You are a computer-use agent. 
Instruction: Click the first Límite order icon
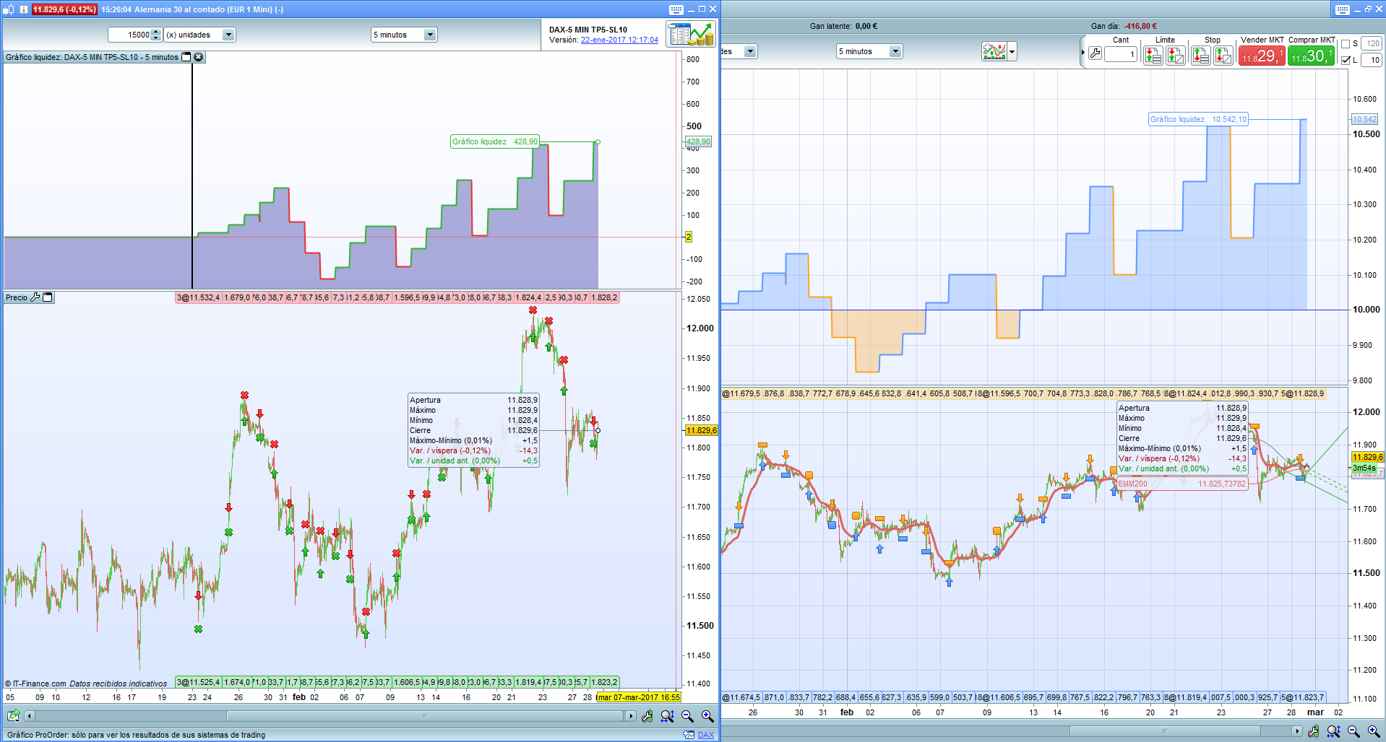pos(1153,55)
